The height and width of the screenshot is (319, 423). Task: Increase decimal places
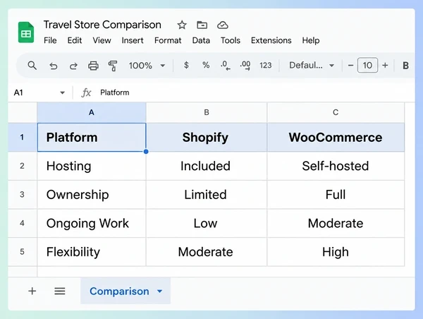[245, 66]
